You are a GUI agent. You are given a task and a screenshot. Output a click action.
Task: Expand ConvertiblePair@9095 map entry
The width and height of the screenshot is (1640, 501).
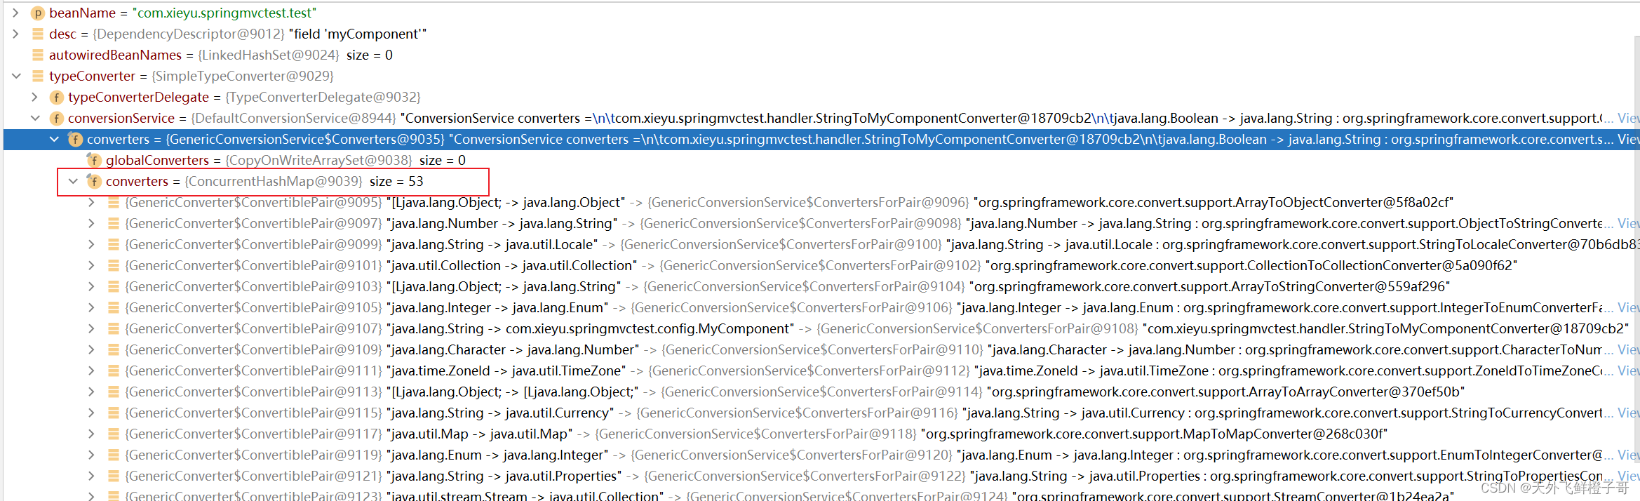(91, 202)
